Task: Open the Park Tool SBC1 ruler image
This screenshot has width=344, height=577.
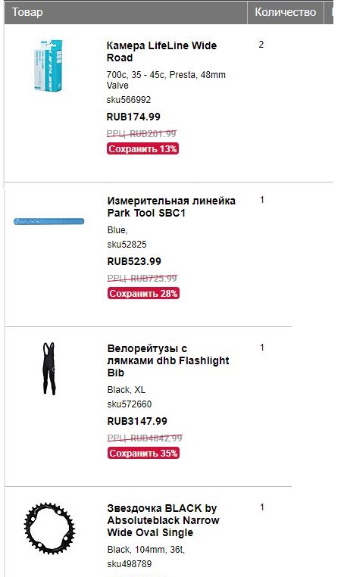Action: click(49, 222)
